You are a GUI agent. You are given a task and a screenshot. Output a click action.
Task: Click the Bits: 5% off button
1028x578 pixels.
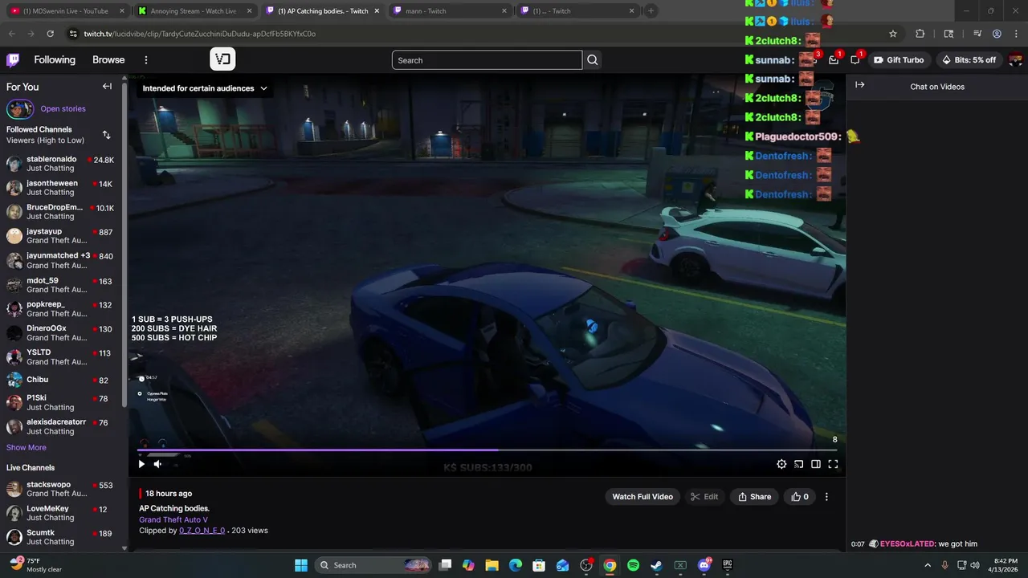tap(969, 60)
